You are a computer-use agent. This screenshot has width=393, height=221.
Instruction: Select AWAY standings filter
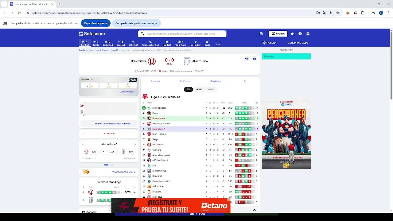211,89
